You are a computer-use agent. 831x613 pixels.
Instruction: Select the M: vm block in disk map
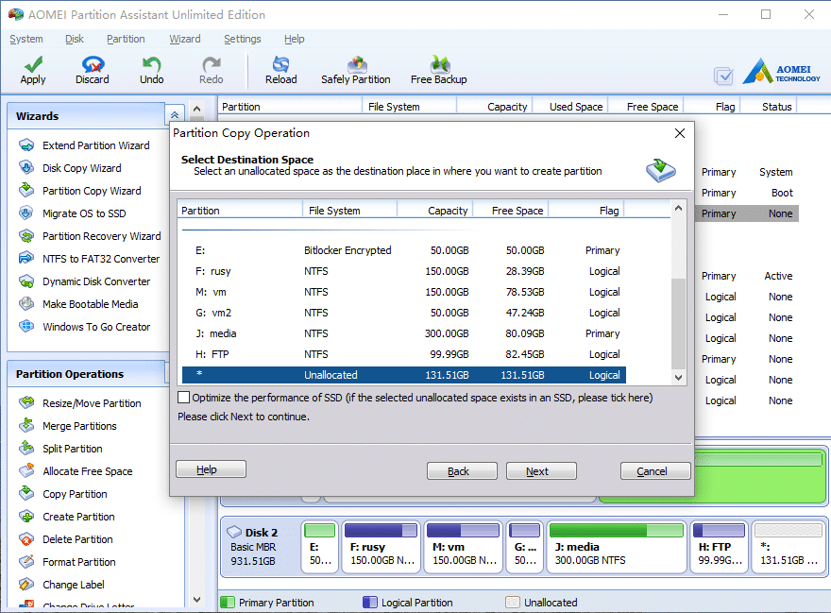point(464,547)
